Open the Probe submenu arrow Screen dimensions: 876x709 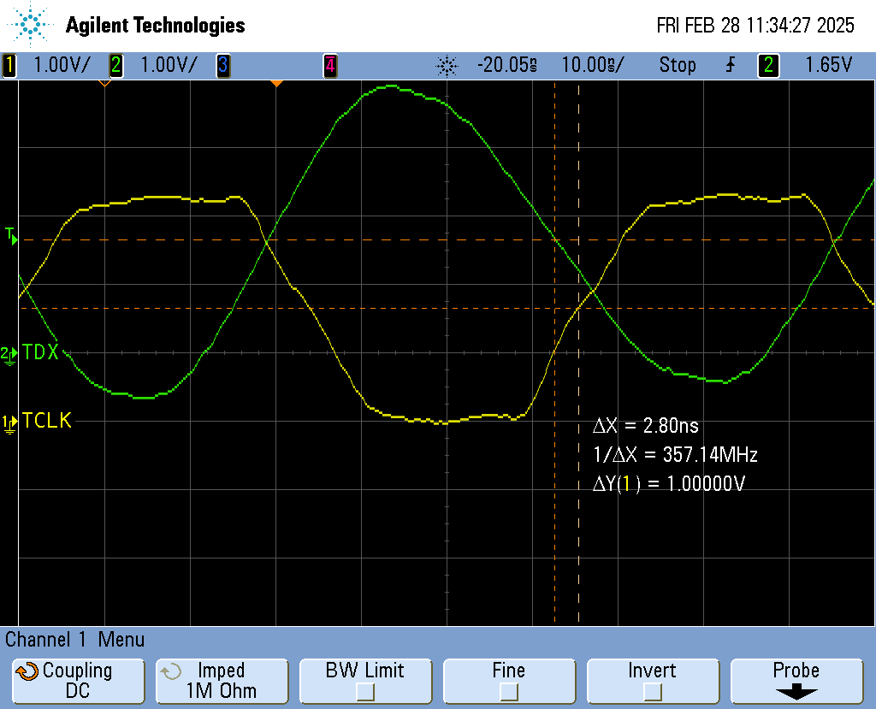(796, 692)
